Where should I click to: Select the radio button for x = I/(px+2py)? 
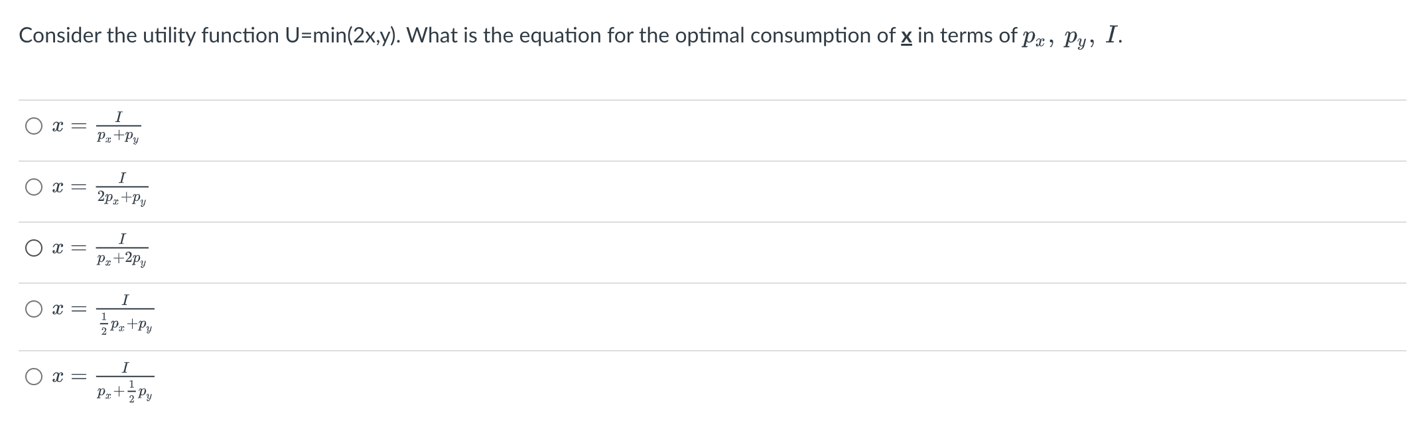[x=34, y=248]
